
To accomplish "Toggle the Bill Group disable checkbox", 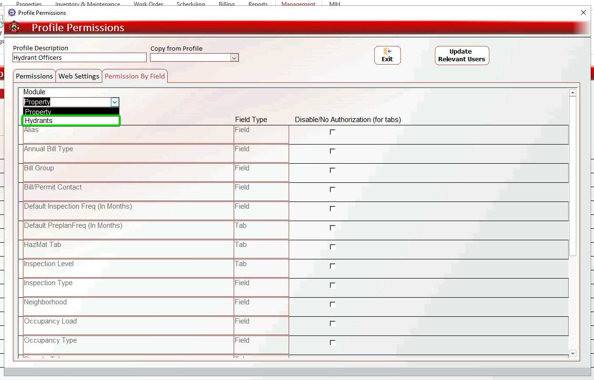I will pyautogui.click(x=333, y=170).
